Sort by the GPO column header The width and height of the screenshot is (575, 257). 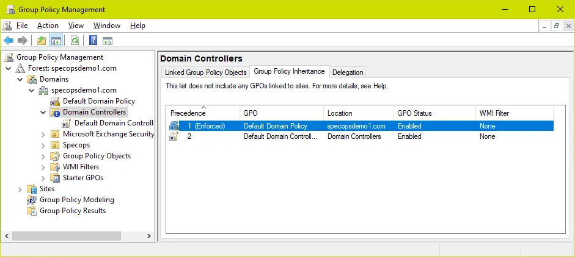282,113
